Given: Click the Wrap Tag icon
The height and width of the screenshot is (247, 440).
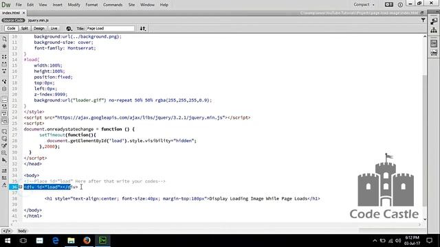Looking at the screenshot, I should tap(4, 146).
